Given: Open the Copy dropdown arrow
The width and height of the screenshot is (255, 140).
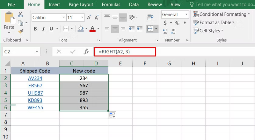Looking at the screenshot, I should tap(26, 23).
